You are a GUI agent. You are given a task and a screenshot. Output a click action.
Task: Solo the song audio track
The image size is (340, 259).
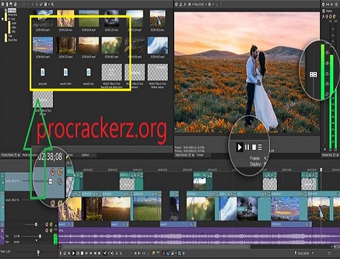point(51,231)
